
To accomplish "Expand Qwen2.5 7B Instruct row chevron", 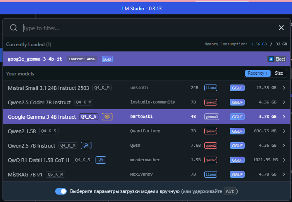I will tap(284, 146).
